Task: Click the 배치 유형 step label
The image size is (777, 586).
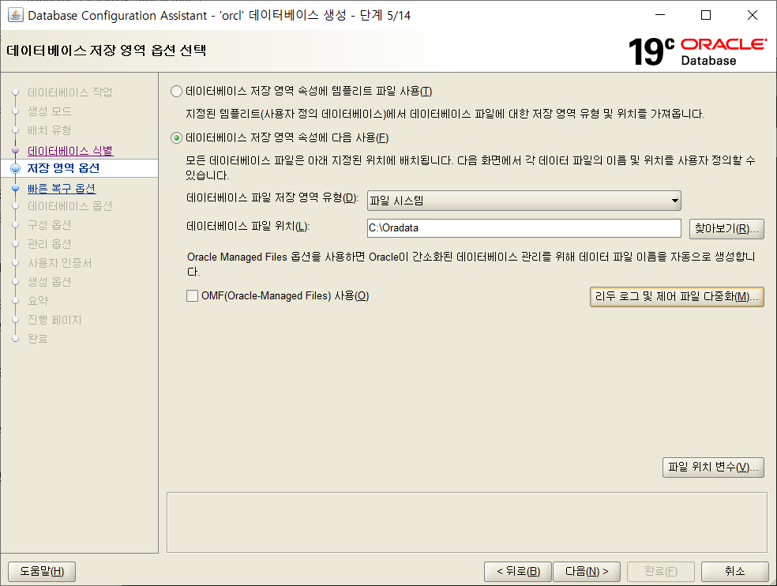Action: pos(50,130)
